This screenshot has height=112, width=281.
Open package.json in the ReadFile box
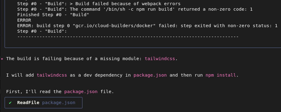coord(59,103)
